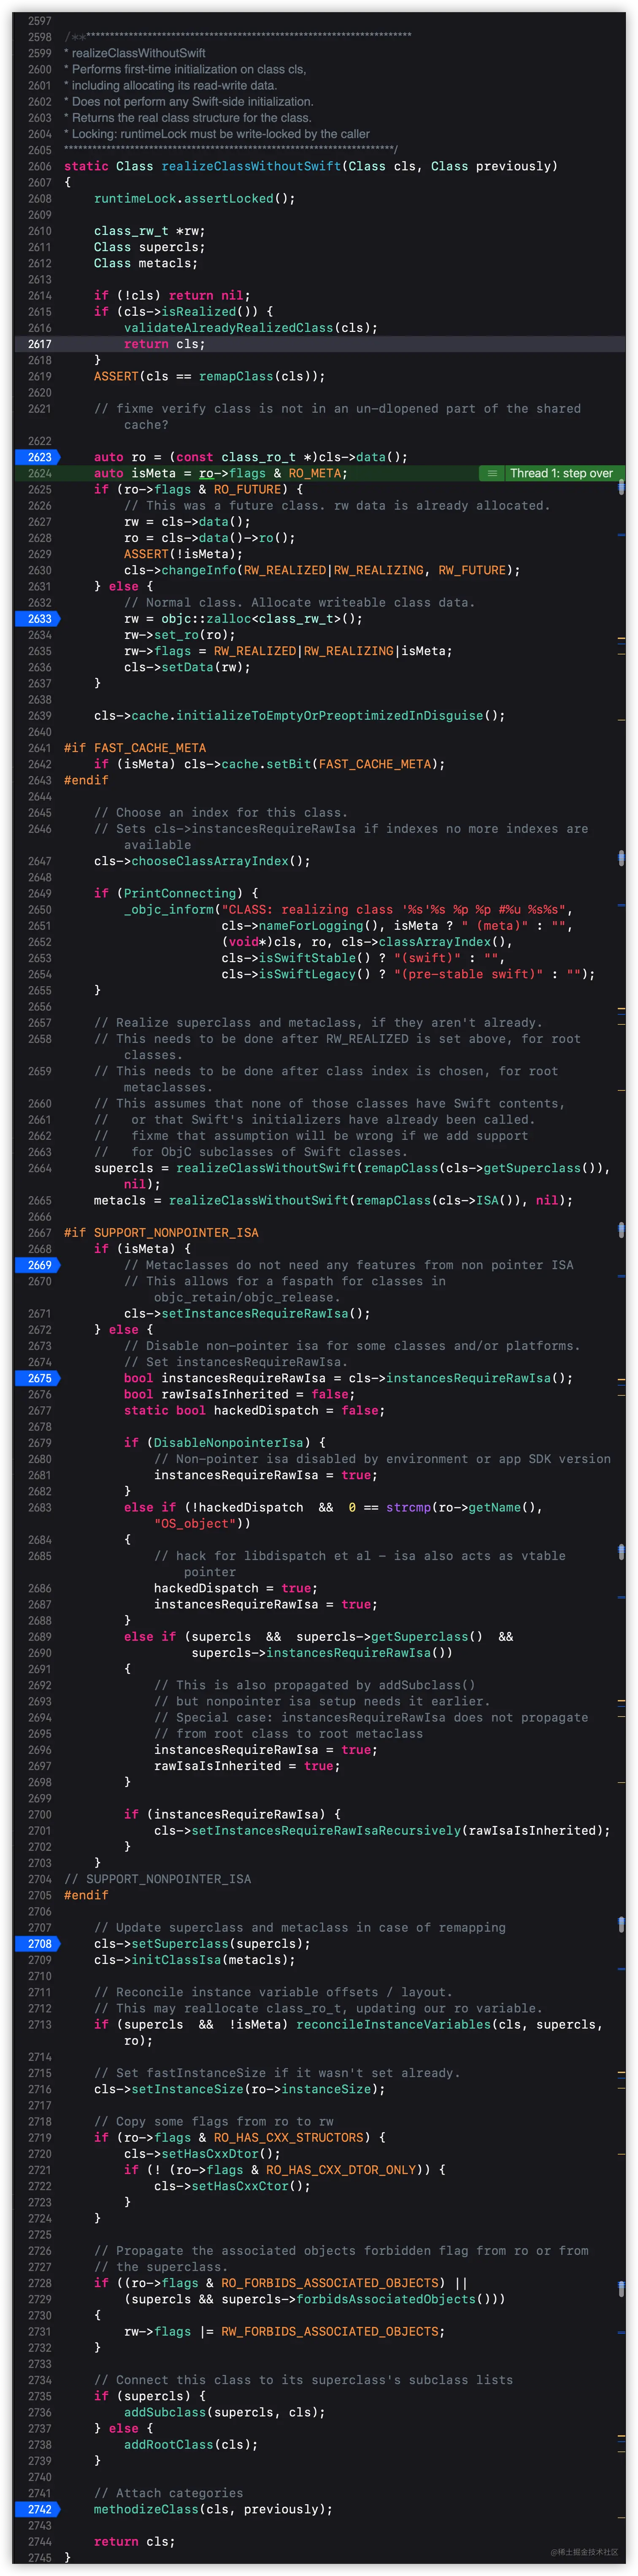Toggle the breakpoint on line 2623
The image size is (638, 2576).
point(38,457)
